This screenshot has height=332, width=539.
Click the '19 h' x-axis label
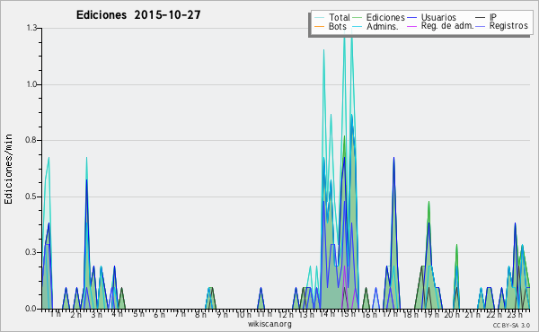431,314
